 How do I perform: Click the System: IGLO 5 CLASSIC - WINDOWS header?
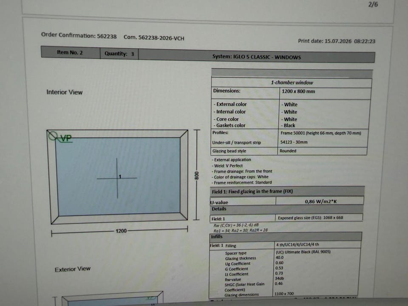tap(257, 57)
